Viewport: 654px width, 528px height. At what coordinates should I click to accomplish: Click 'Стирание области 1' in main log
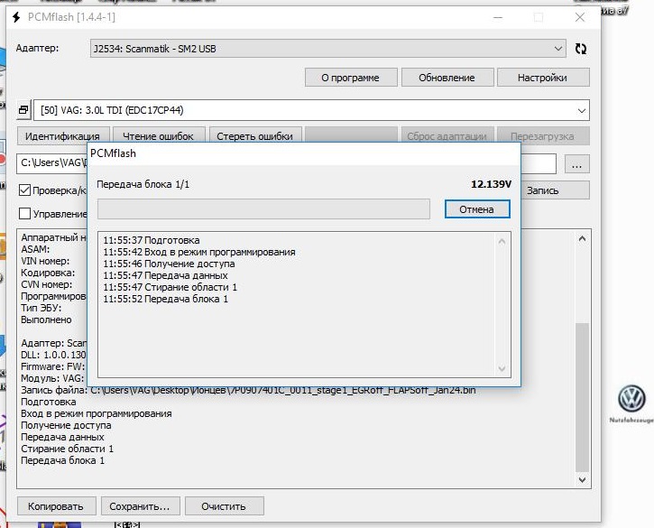click(x=67, y=449)
